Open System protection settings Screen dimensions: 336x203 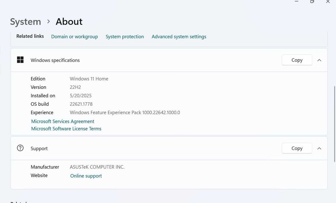[x=125, y=37]
